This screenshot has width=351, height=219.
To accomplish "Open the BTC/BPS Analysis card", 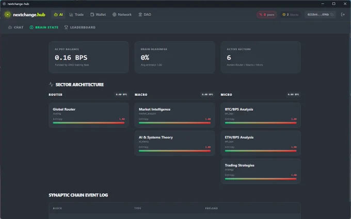I will [x=261, y=115].
